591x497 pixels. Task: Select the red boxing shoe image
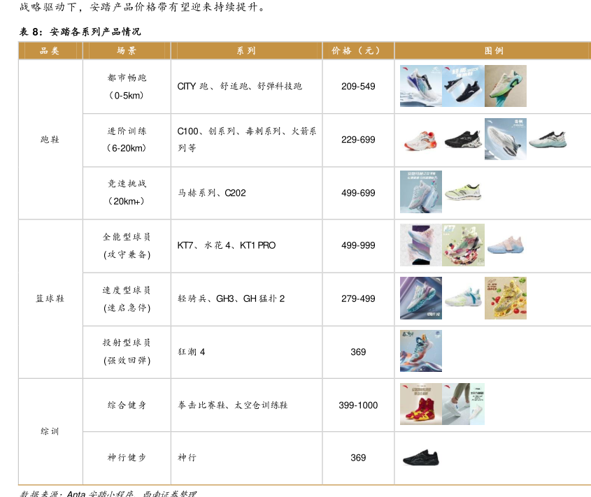coord(420,404)
